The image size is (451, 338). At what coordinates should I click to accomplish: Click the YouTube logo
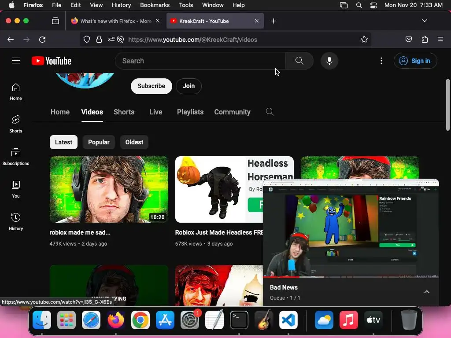(x=52, y=61)
